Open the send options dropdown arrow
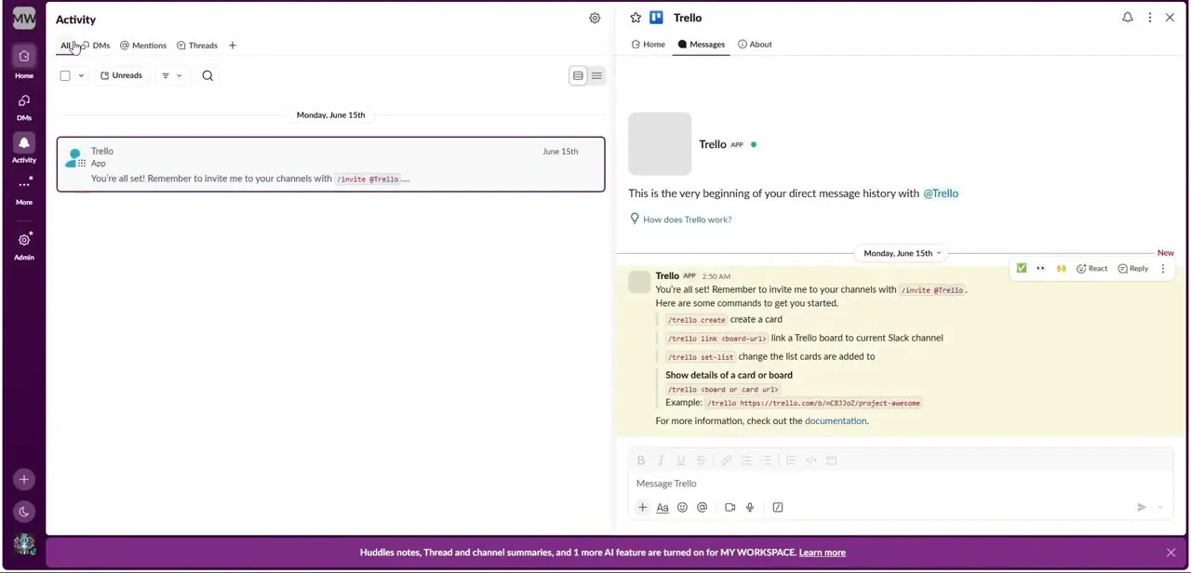 coord(1160,508)
